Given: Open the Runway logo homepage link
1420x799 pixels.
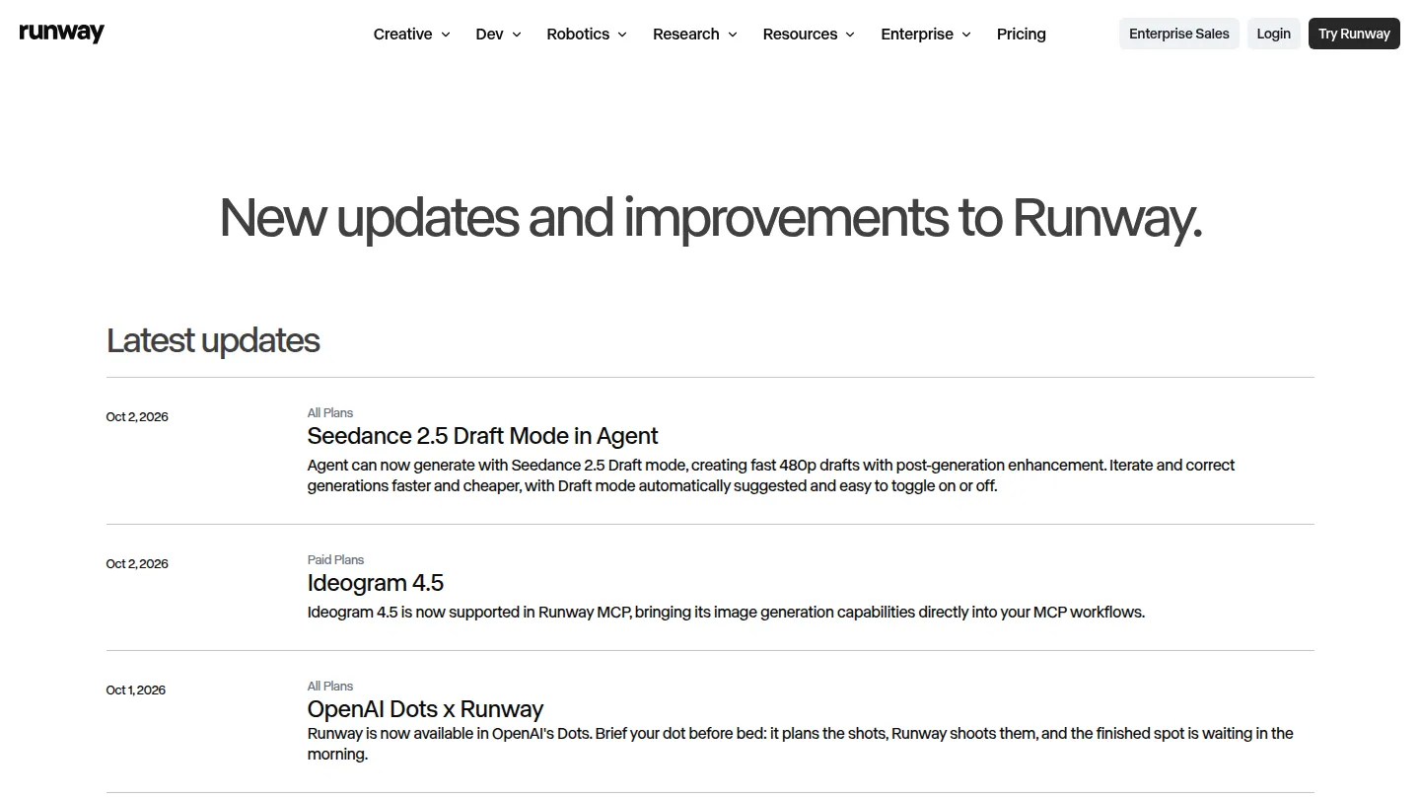Looking at the screenshot, I should coord(61,33).
